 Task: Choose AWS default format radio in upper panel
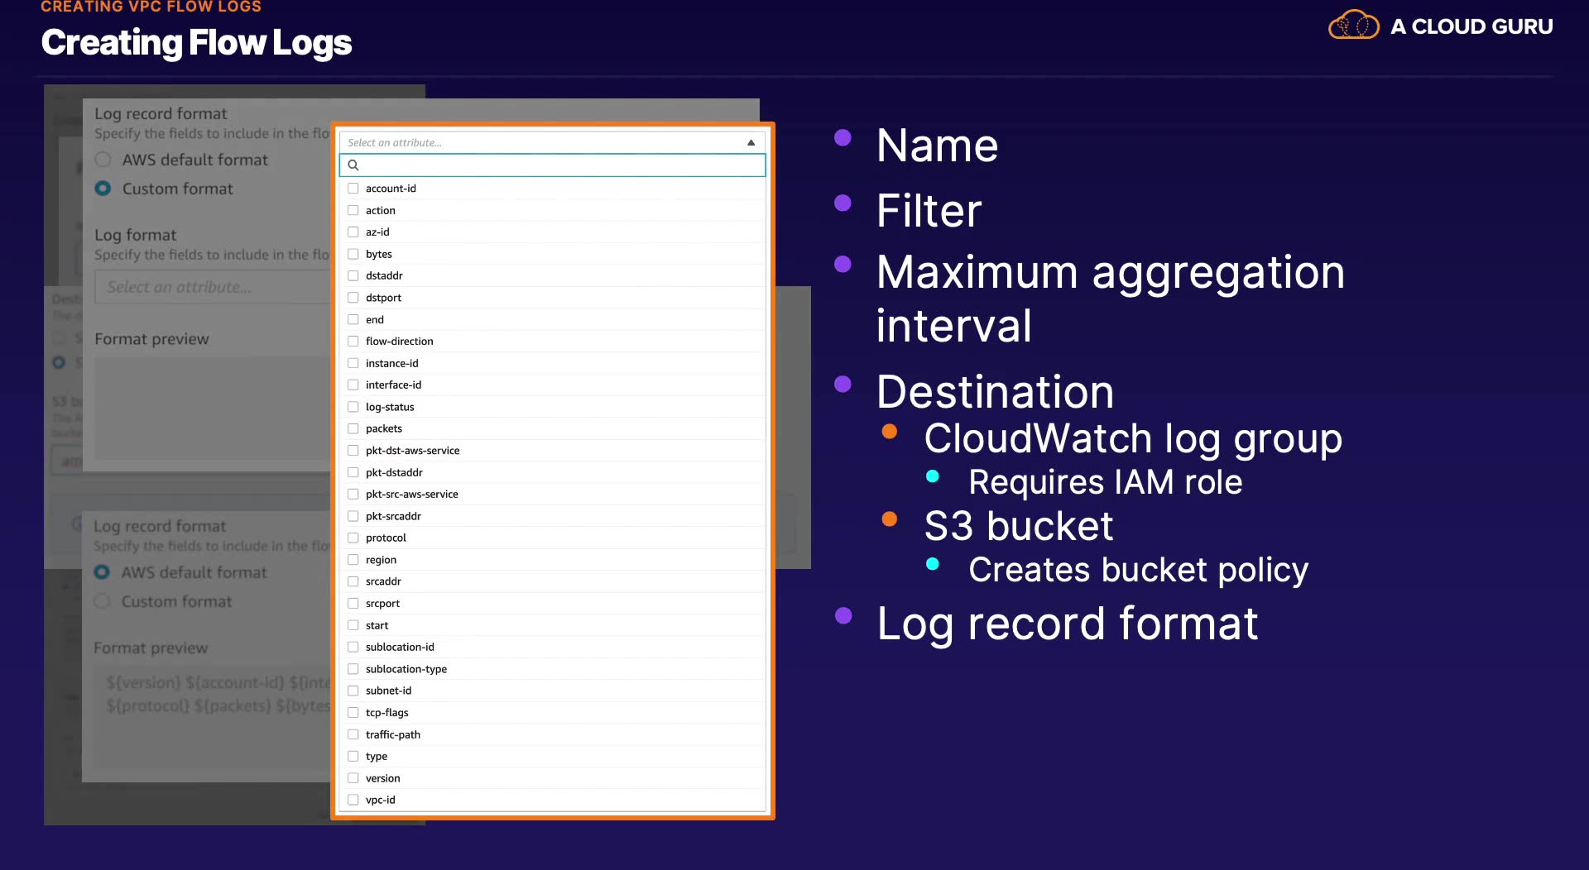tap(103, 160)
